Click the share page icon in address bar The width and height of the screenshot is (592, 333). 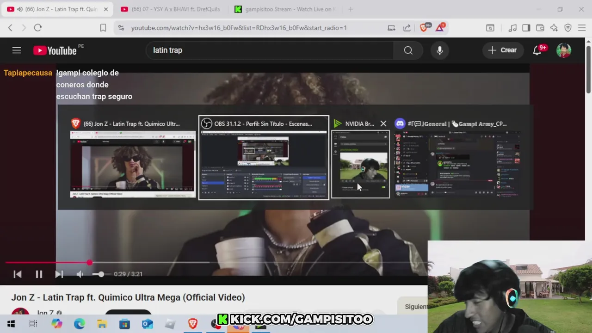point(407,28)
